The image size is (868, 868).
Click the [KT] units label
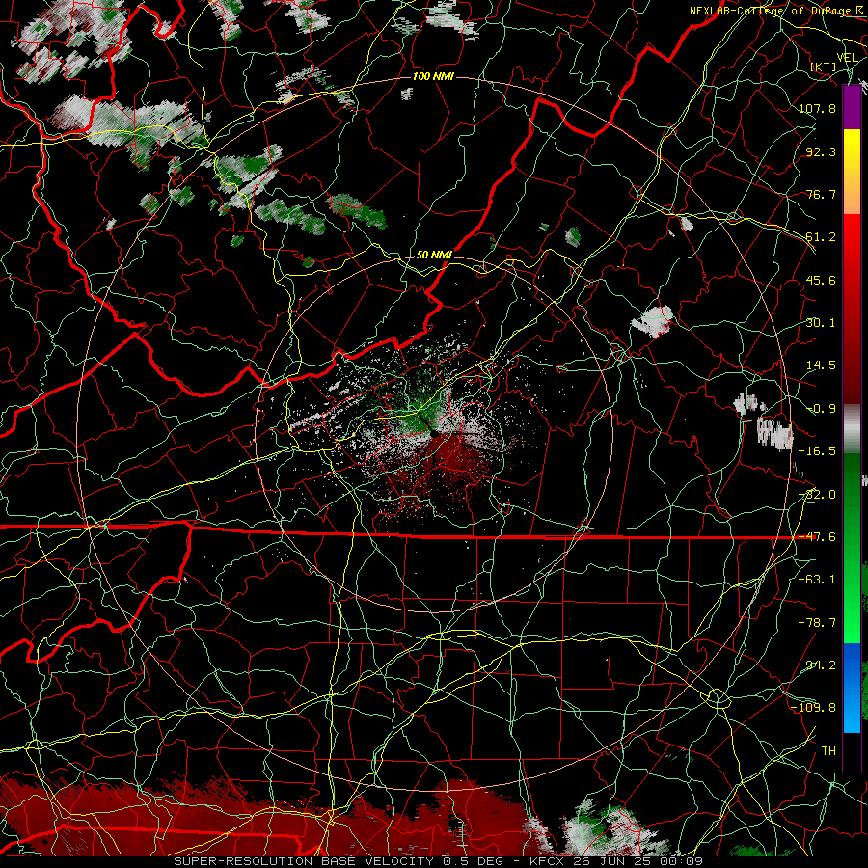tap(824, 67)
